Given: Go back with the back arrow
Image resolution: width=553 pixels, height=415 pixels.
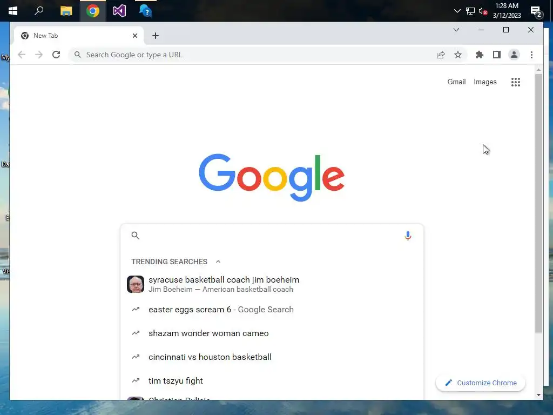Looking at the screenshot, I should [x=22, y=55].
